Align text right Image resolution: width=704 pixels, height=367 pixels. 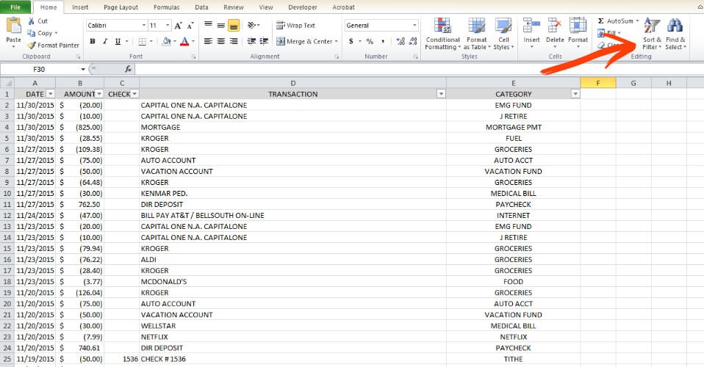(234, 41)
